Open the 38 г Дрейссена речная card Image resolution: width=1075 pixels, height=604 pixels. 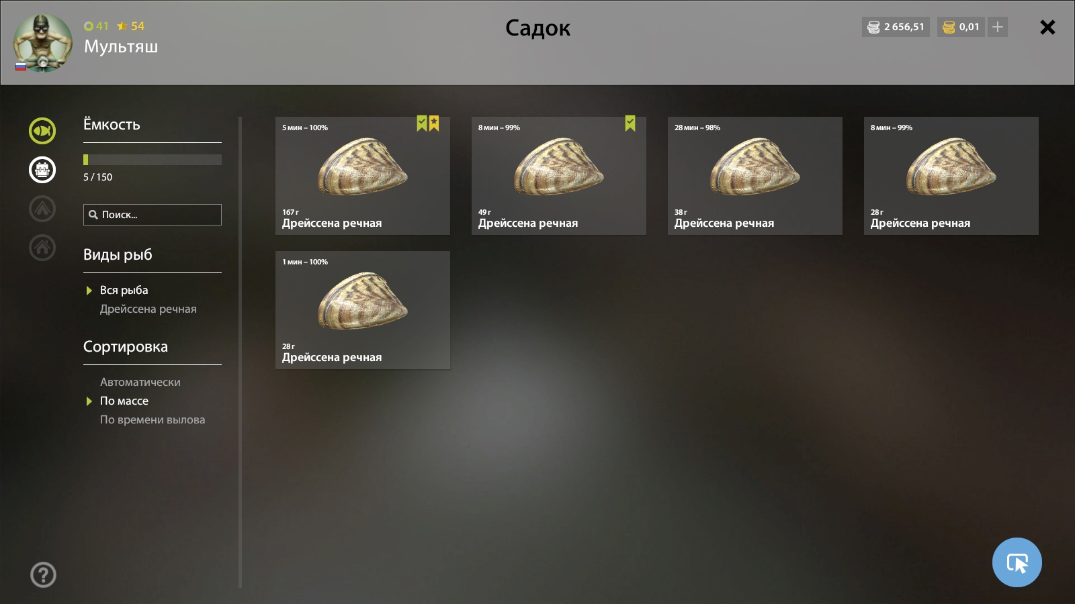(755, 176)
